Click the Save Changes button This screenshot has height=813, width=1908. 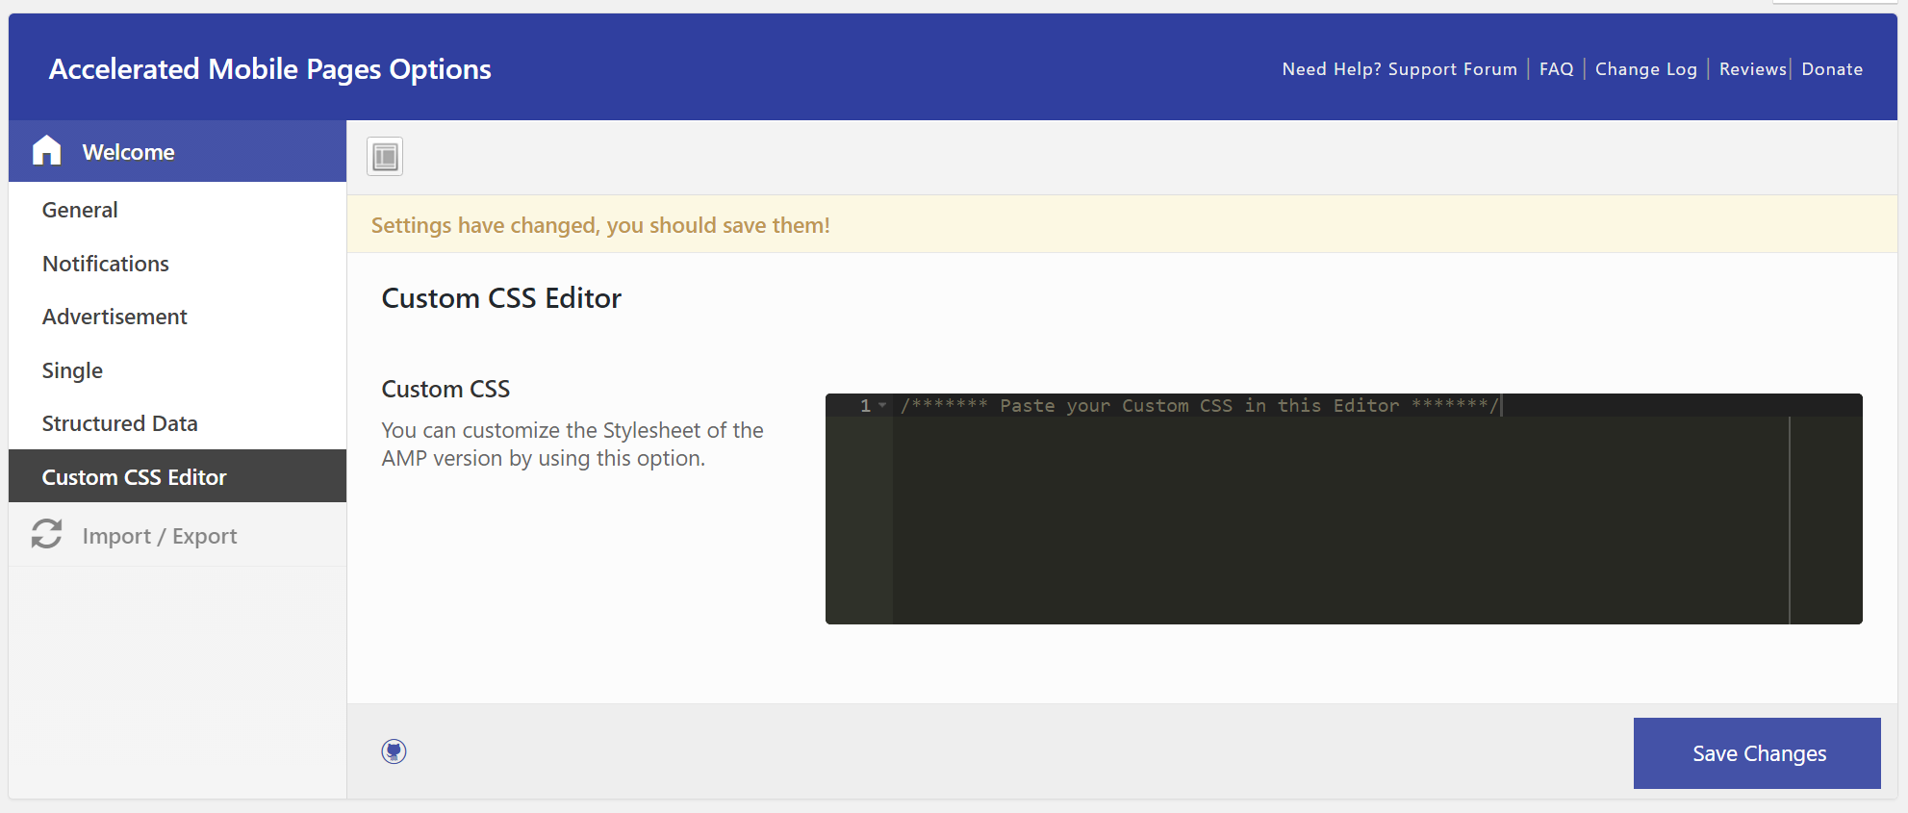coord(1757,753)
